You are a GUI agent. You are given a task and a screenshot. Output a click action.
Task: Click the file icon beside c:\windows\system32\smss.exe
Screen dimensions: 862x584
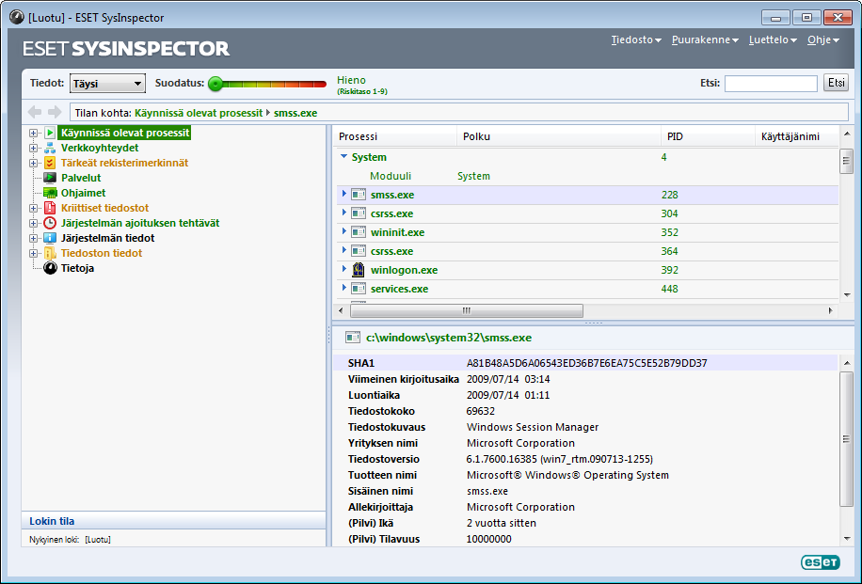click(352, 338)
